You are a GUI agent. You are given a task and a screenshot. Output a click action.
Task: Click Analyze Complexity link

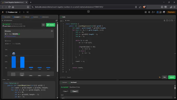click(x=10, y=36)
